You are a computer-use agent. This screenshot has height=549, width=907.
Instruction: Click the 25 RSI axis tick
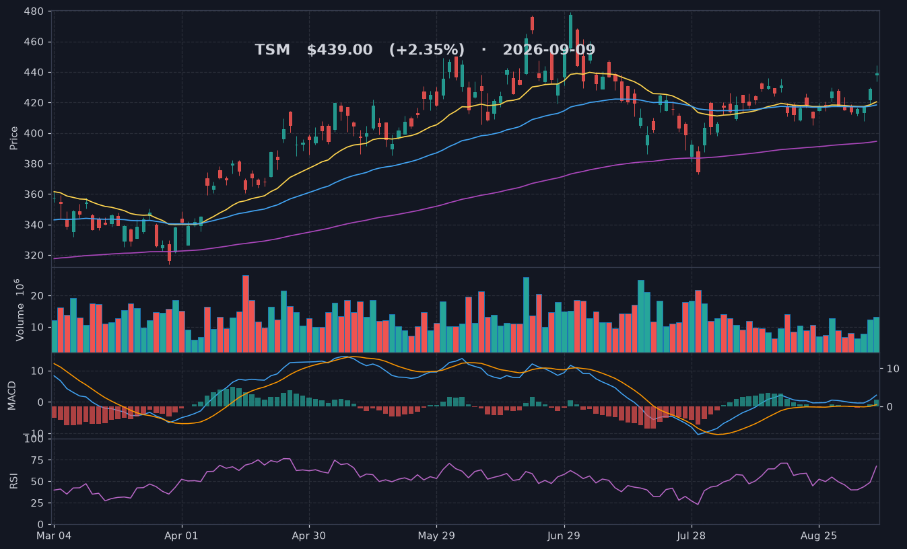[38, 503]
